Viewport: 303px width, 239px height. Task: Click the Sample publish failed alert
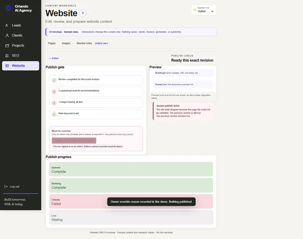click(x=183, y=111)
